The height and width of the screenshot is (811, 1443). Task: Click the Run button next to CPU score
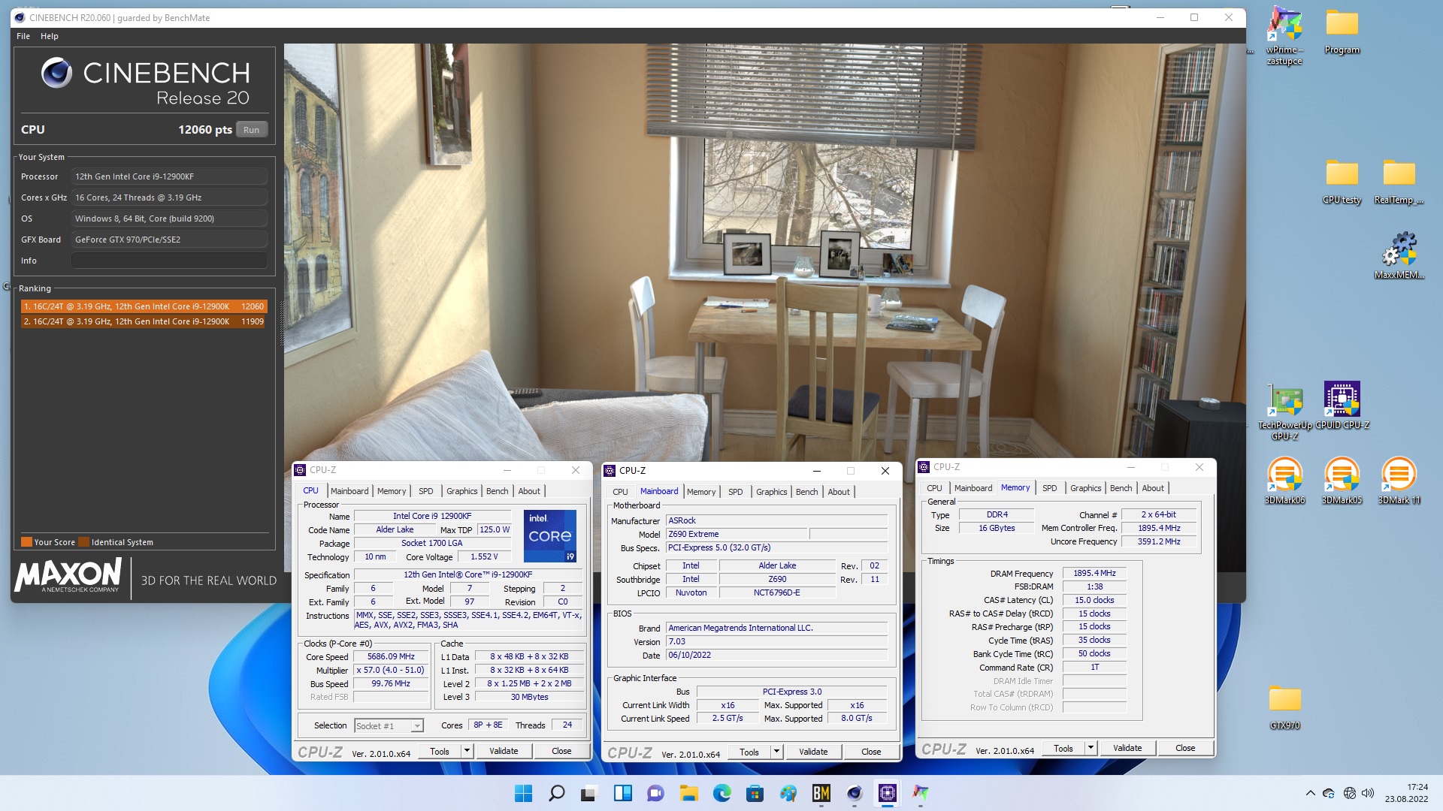(x=251, y=130)
